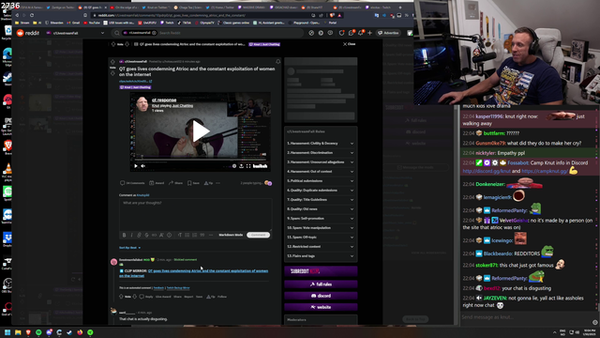Click the 'Send message as knut' chat input

coord(526,317)
